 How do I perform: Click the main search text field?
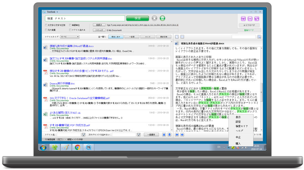click(85, 19)
